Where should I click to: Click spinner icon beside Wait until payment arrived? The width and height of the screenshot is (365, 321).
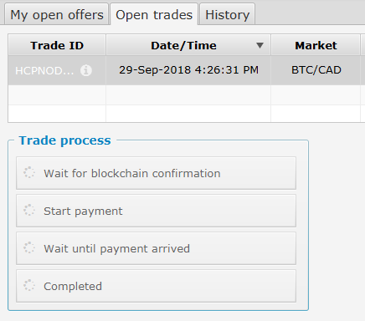click(29, 247)
